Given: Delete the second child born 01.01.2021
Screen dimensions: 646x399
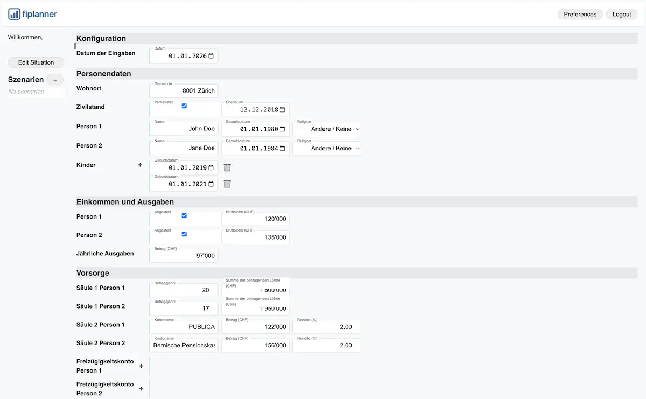Looking at the screenshot, I should [227, 184].
